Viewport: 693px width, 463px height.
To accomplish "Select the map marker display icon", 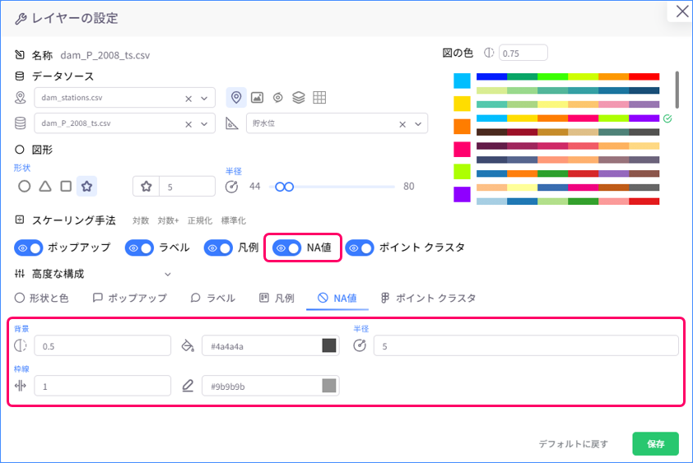I will coord(236,98).
